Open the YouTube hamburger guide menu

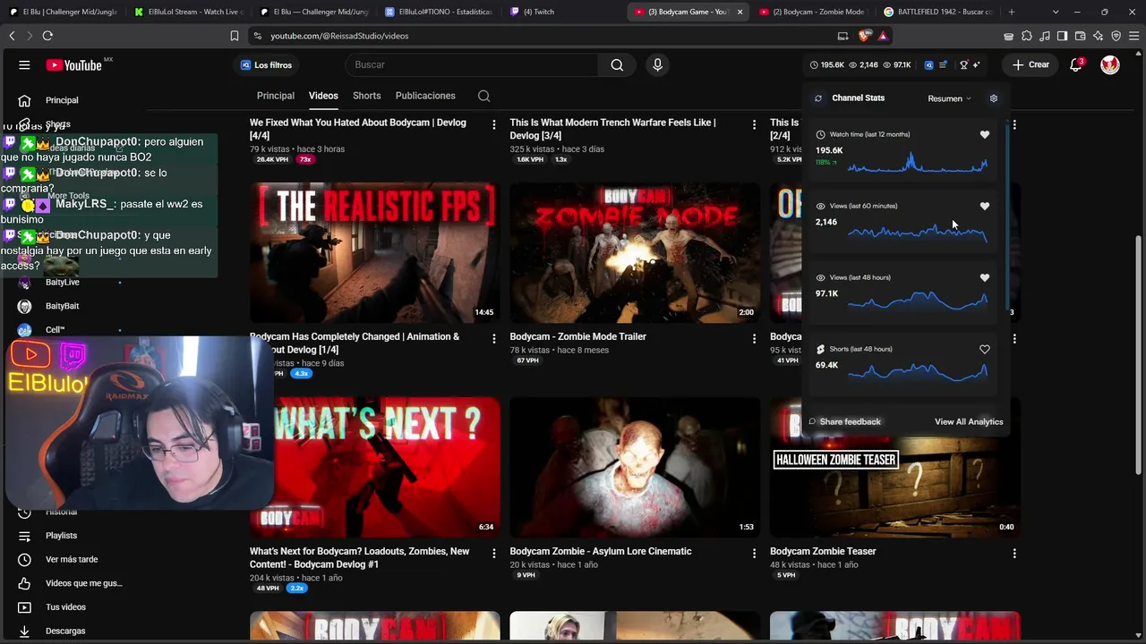(24, 65)
